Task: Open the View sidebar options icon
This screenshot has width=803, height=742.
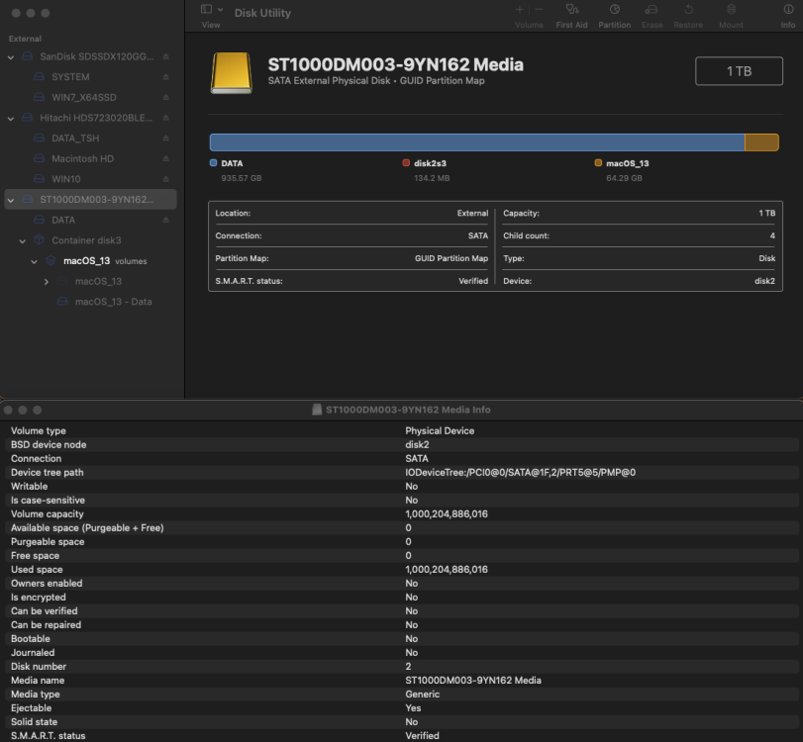Action: click(x=206, y=9)
